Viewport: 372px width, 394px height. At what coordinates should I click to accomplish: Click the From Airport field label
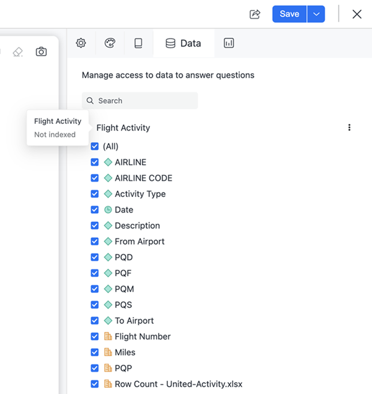(x=139, y=242)
